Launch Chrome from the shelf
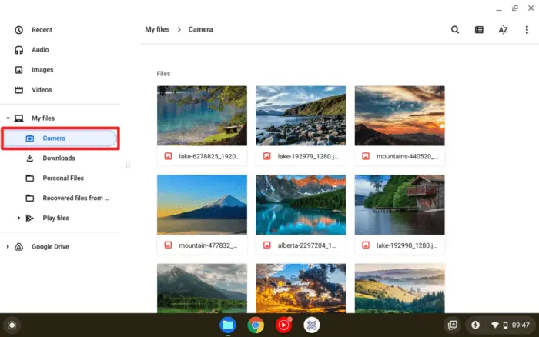 click(x=256, y=325)
